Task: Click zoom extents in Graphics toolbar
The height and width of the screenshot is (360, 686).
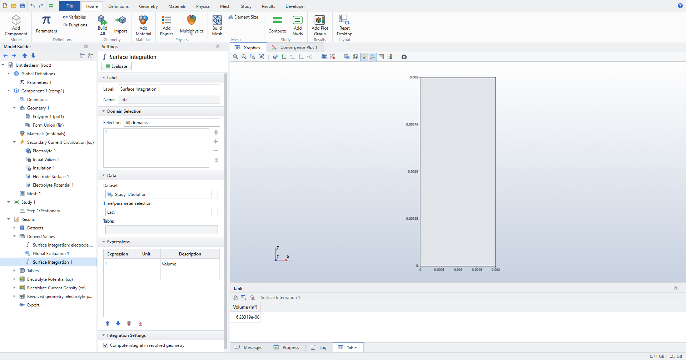Action: (x=261, y=57)
